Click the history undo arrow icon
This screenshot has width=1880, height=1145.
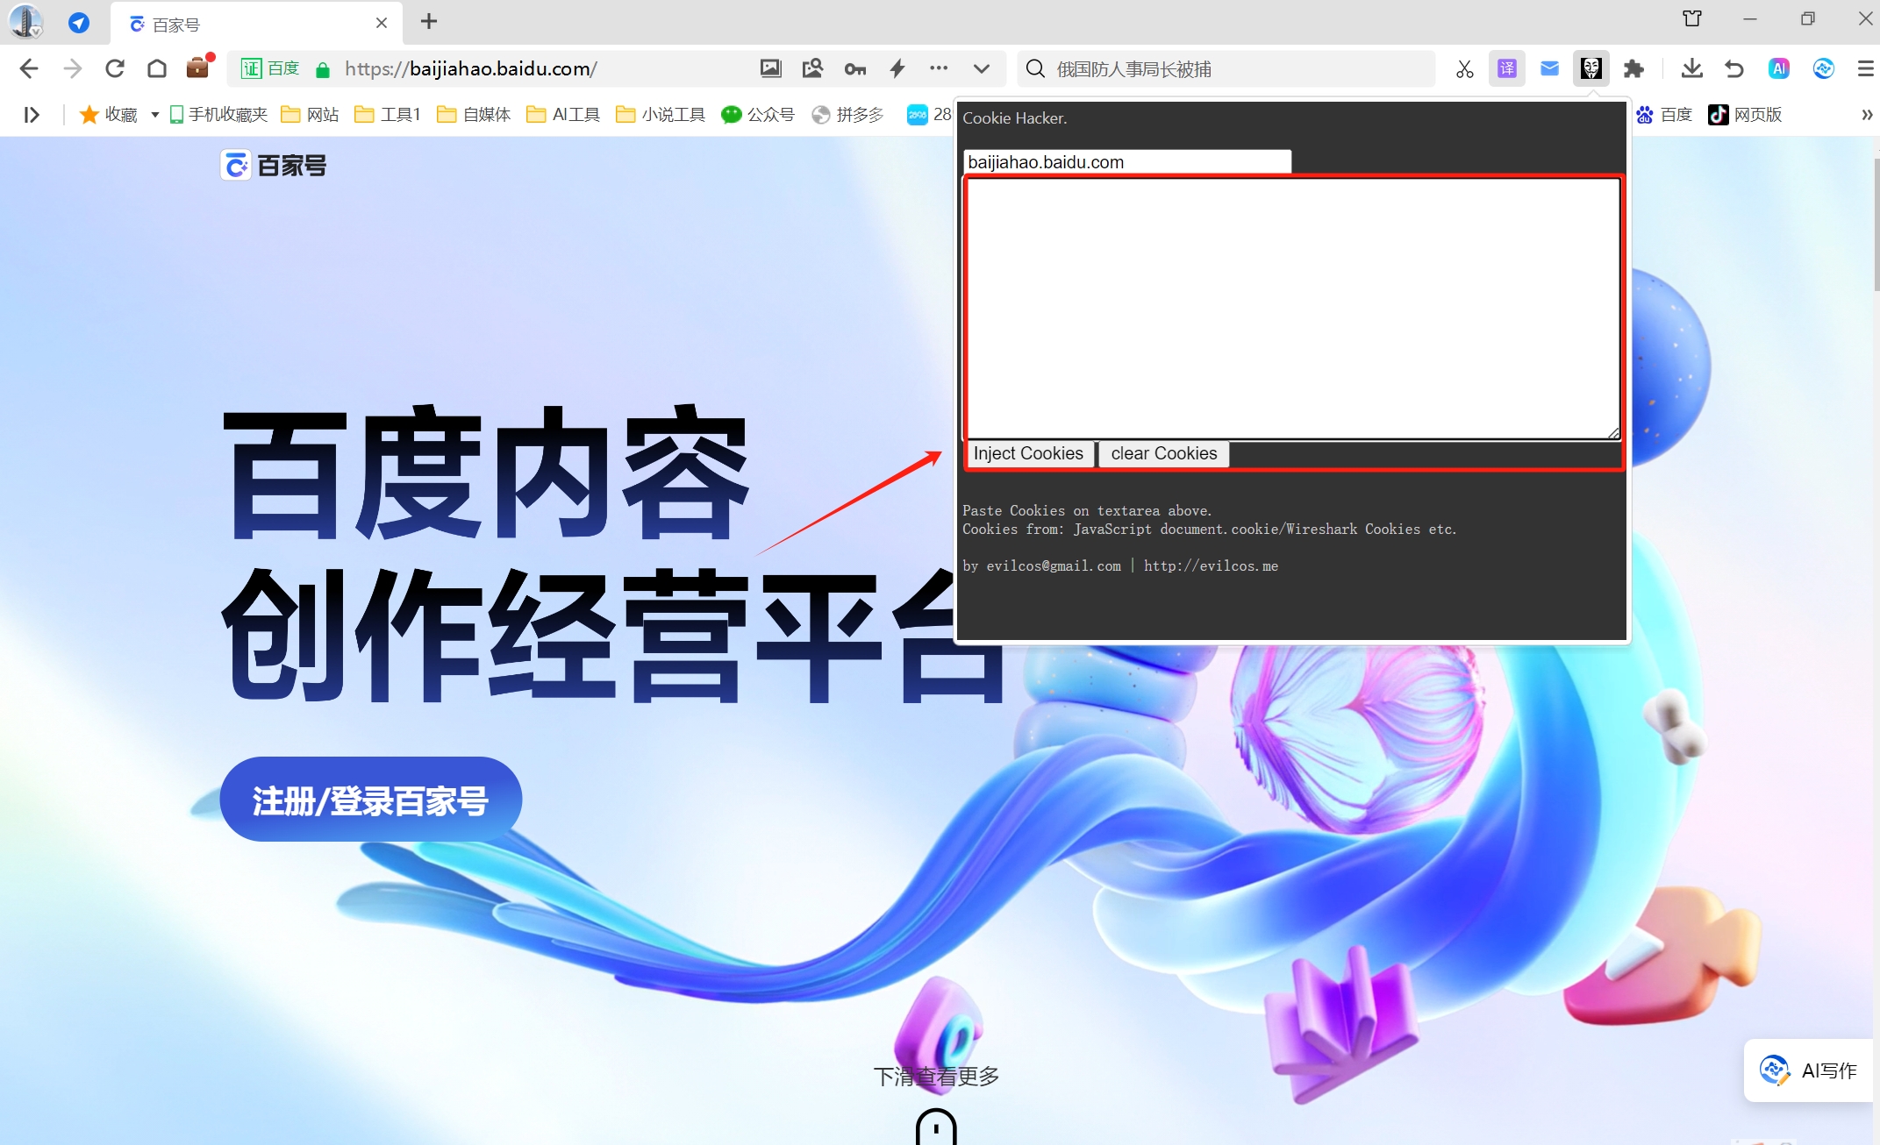click(x=1733, y=68)
